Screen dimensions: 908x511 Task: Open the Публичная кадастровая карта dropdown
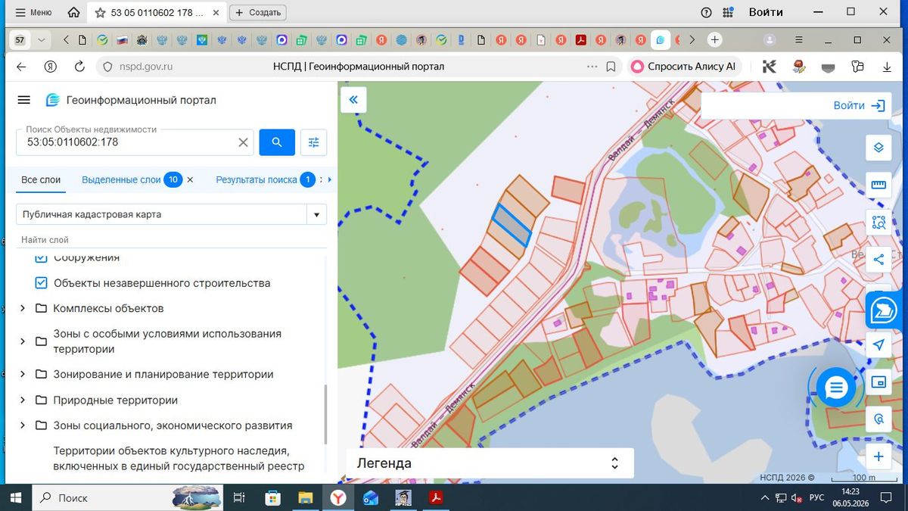172,214
